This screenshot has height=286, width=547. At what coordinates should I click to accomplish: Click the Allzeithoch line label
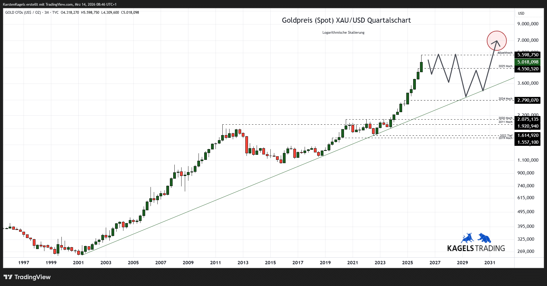pyautogui.click(x=505, y=53)
